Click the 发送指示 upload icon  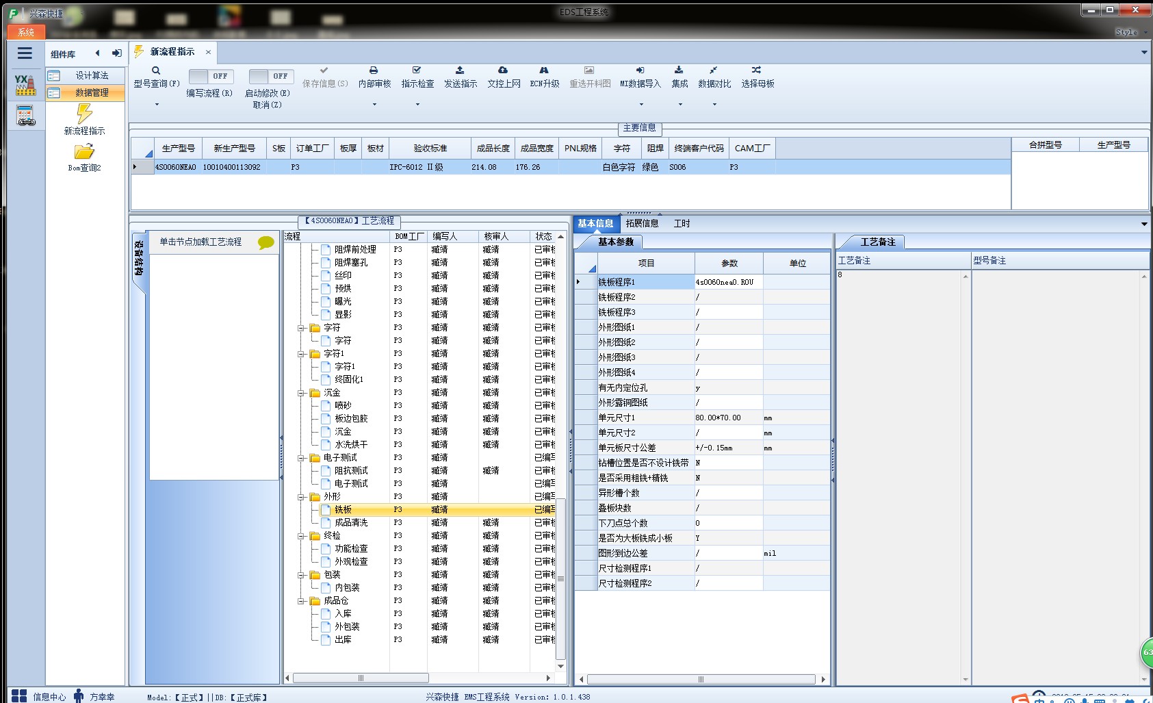(x=460, y=70)
